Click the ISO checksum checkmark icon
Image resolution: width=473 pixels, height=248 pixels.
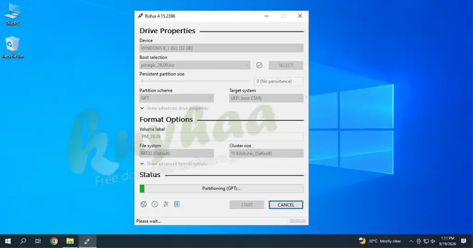pos(259,65)
